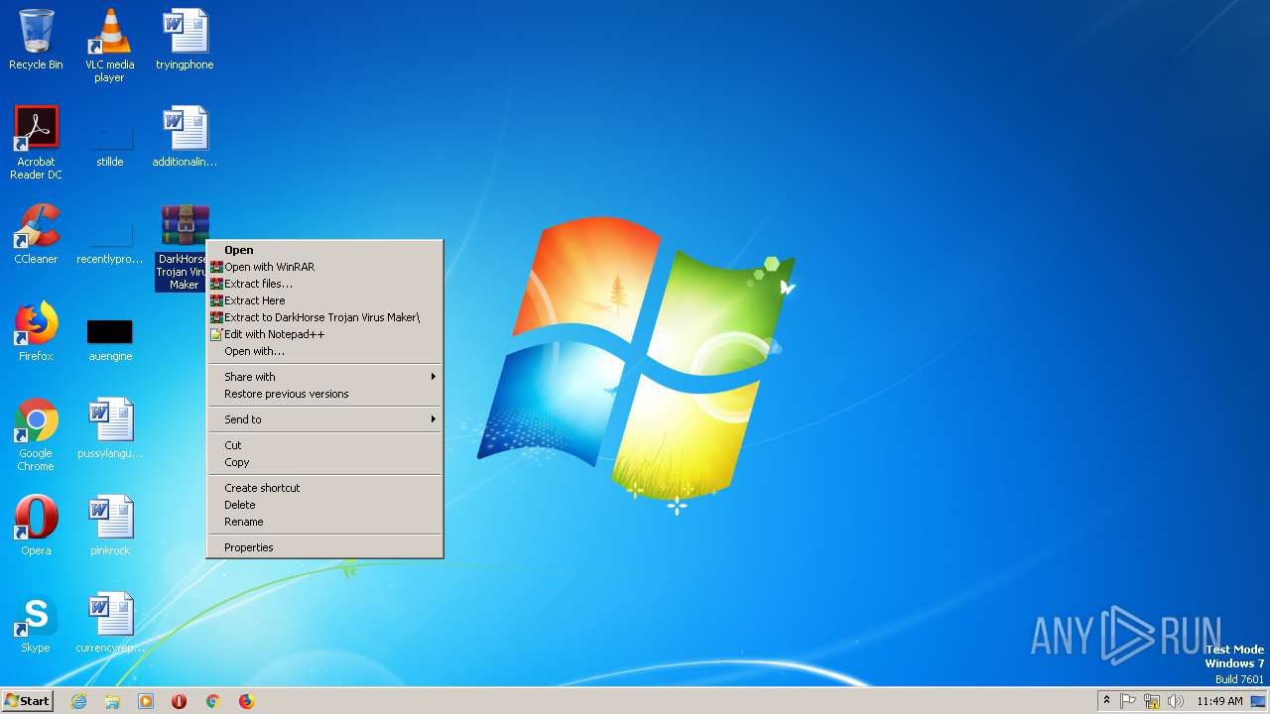Open the Recycle Bin desktop icon

[36, 40]
